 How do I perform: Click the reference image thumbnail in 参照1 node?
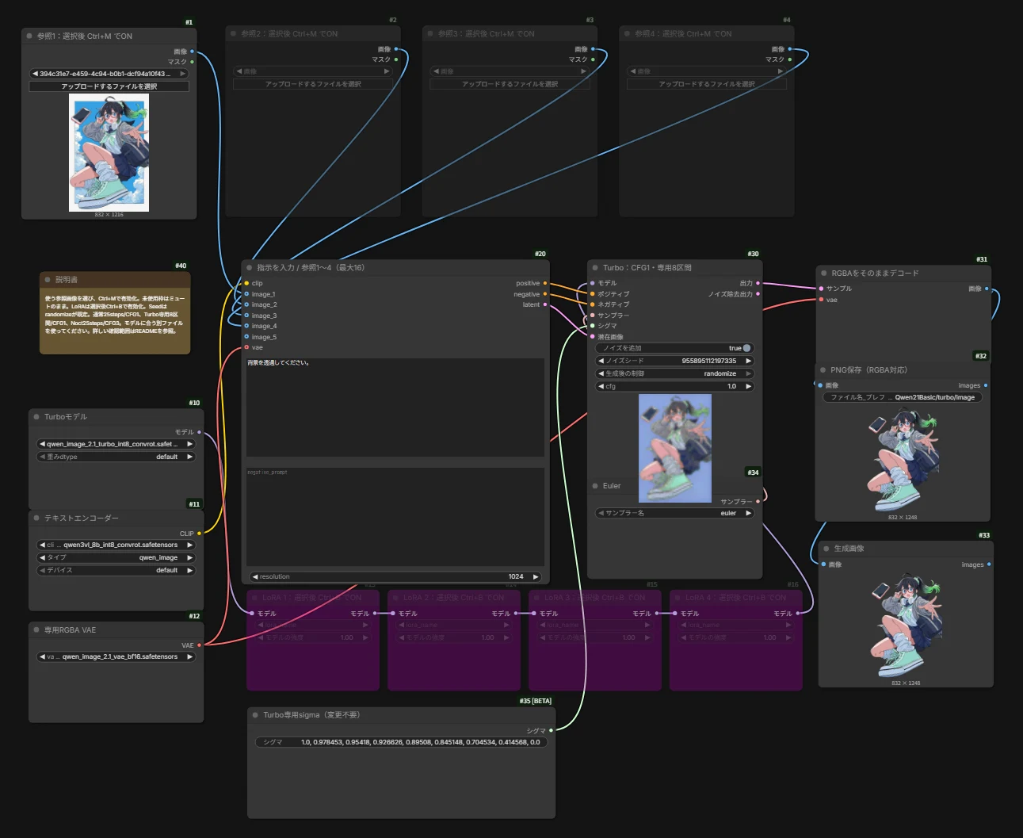pos(109,152)
